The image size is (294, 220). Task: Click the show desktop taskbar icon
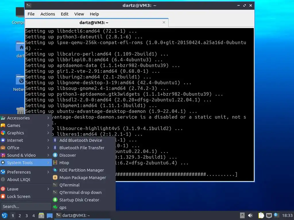49,215
